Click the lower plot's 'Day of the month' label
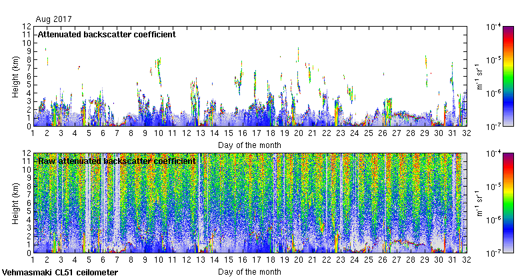The width and height of the screenshot is (520, 280). tap(249, 272)
